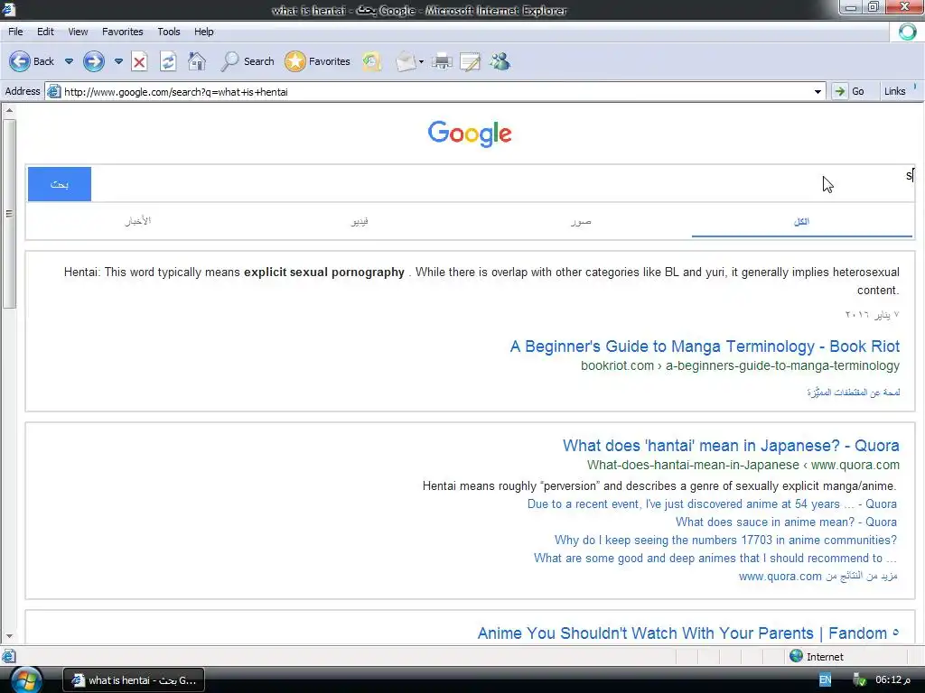Open 'Due to a recent event' Quora link

pyautogui.click(x=712, y=504)
